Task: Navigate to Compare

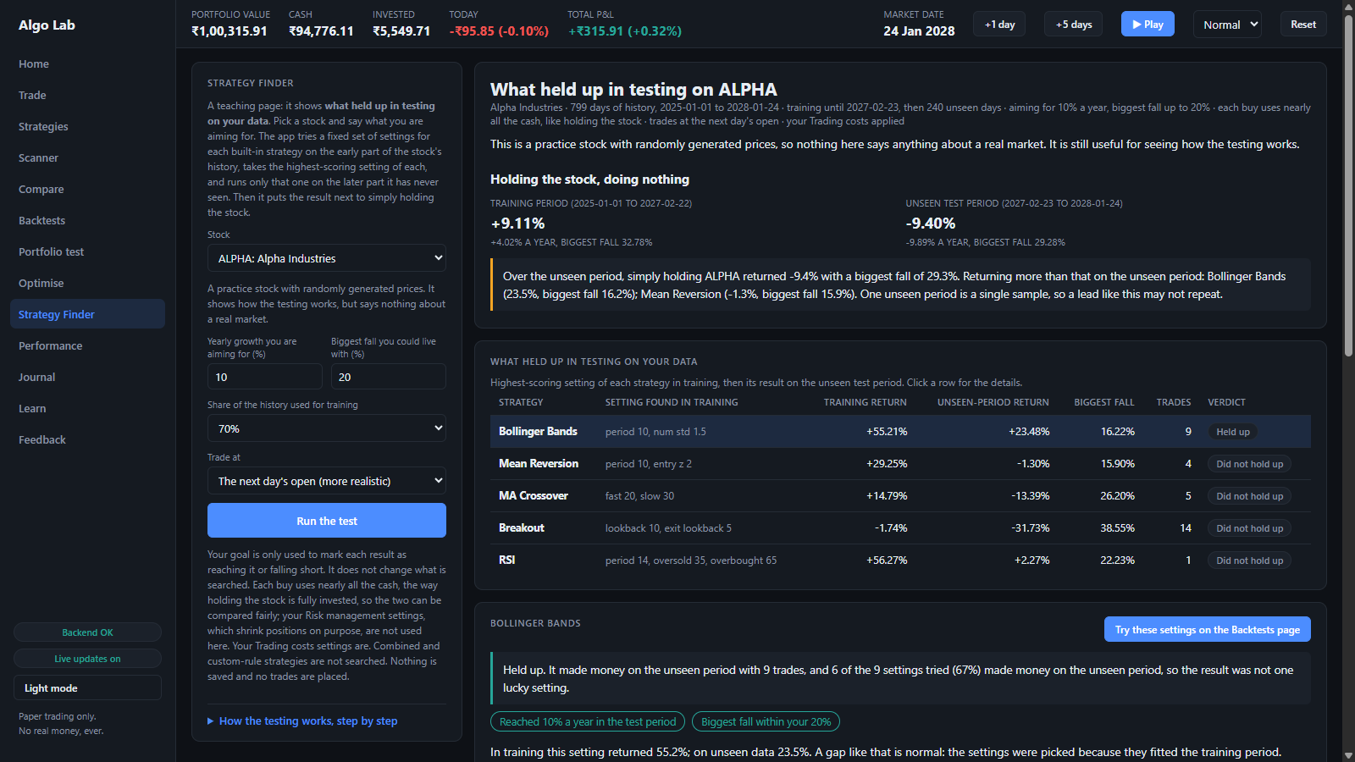Action: [x=87, y=190]
